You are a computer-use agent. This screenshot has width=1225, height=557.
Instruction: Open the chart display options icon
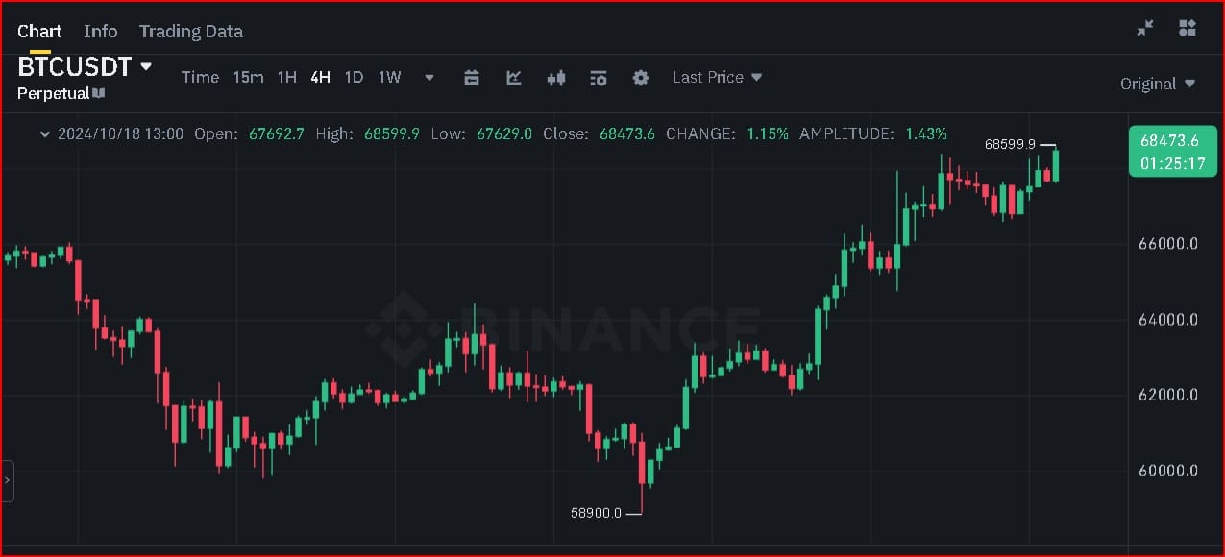click(x=599, y=78)
